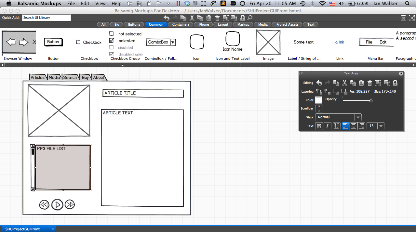This screenshot has height=232, width=416.
Task: Click the paste clipboard icon in the inspector
Action: coord(361,83)
